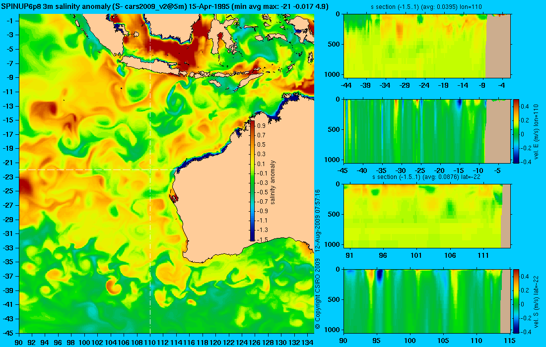This screenshot has height=347, width=546.
Task: Click the 's section (avg: 0.0876) lat=-22' title
Action: tap(427, 176)
